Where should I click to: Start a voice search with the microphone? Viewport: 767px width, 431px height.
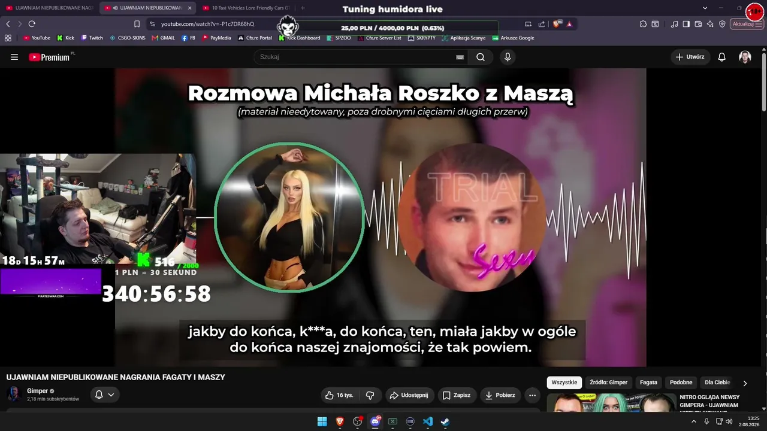(x=508, y=57)
